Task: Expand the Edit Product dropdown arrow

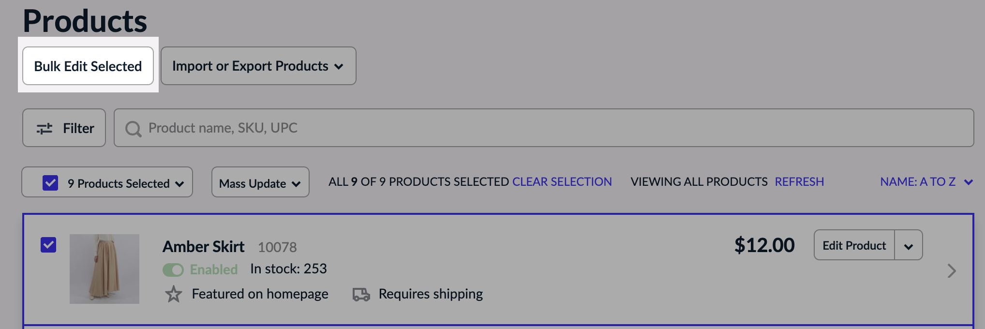Action: [x=909, y=245]
